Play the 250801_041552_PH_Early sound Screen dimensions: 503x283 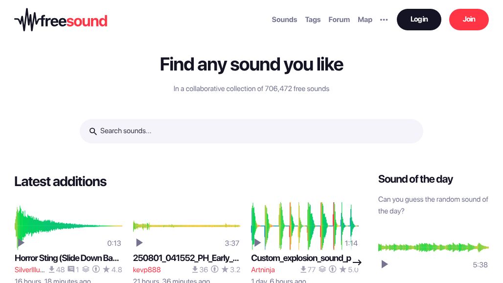point(139,243)
